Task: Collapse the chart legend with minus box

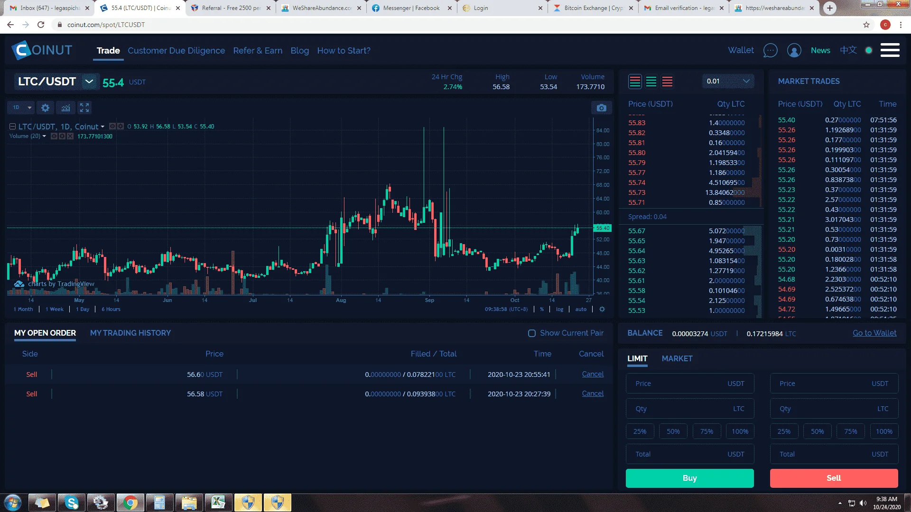Action: pos(13,127)
